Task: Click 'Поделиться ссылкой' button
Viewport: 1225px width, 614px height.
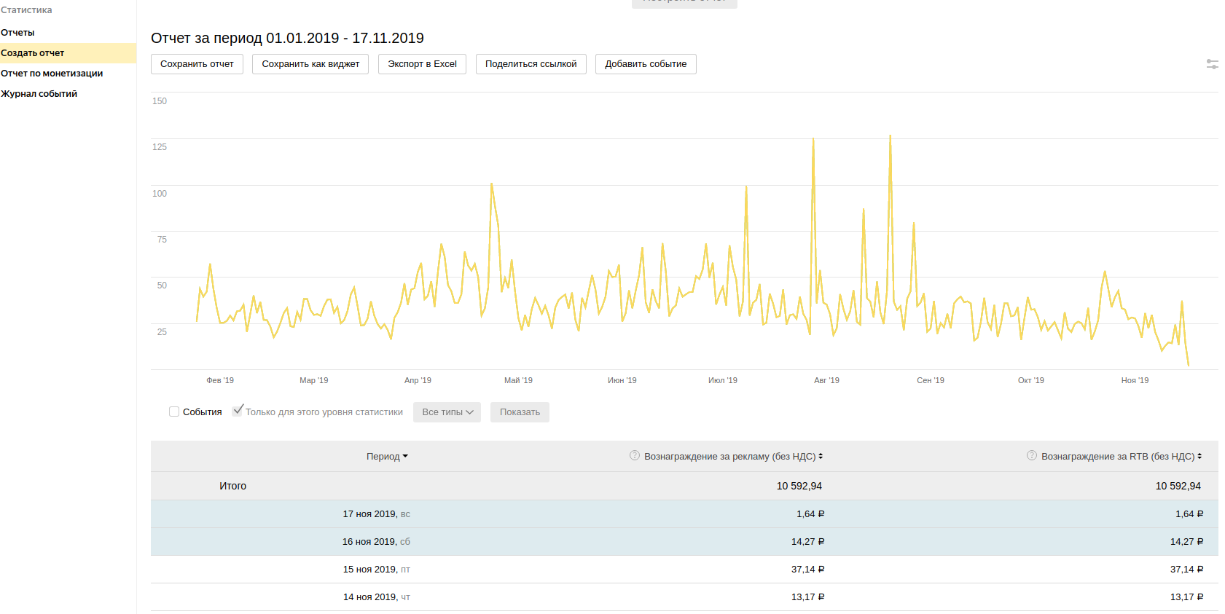Action: pyautogui.click(x=531, y=64)
